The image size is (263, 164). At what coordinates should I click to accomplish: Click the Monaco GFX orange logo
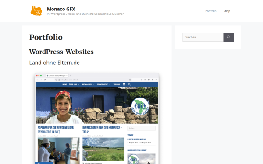pos(36,11)
